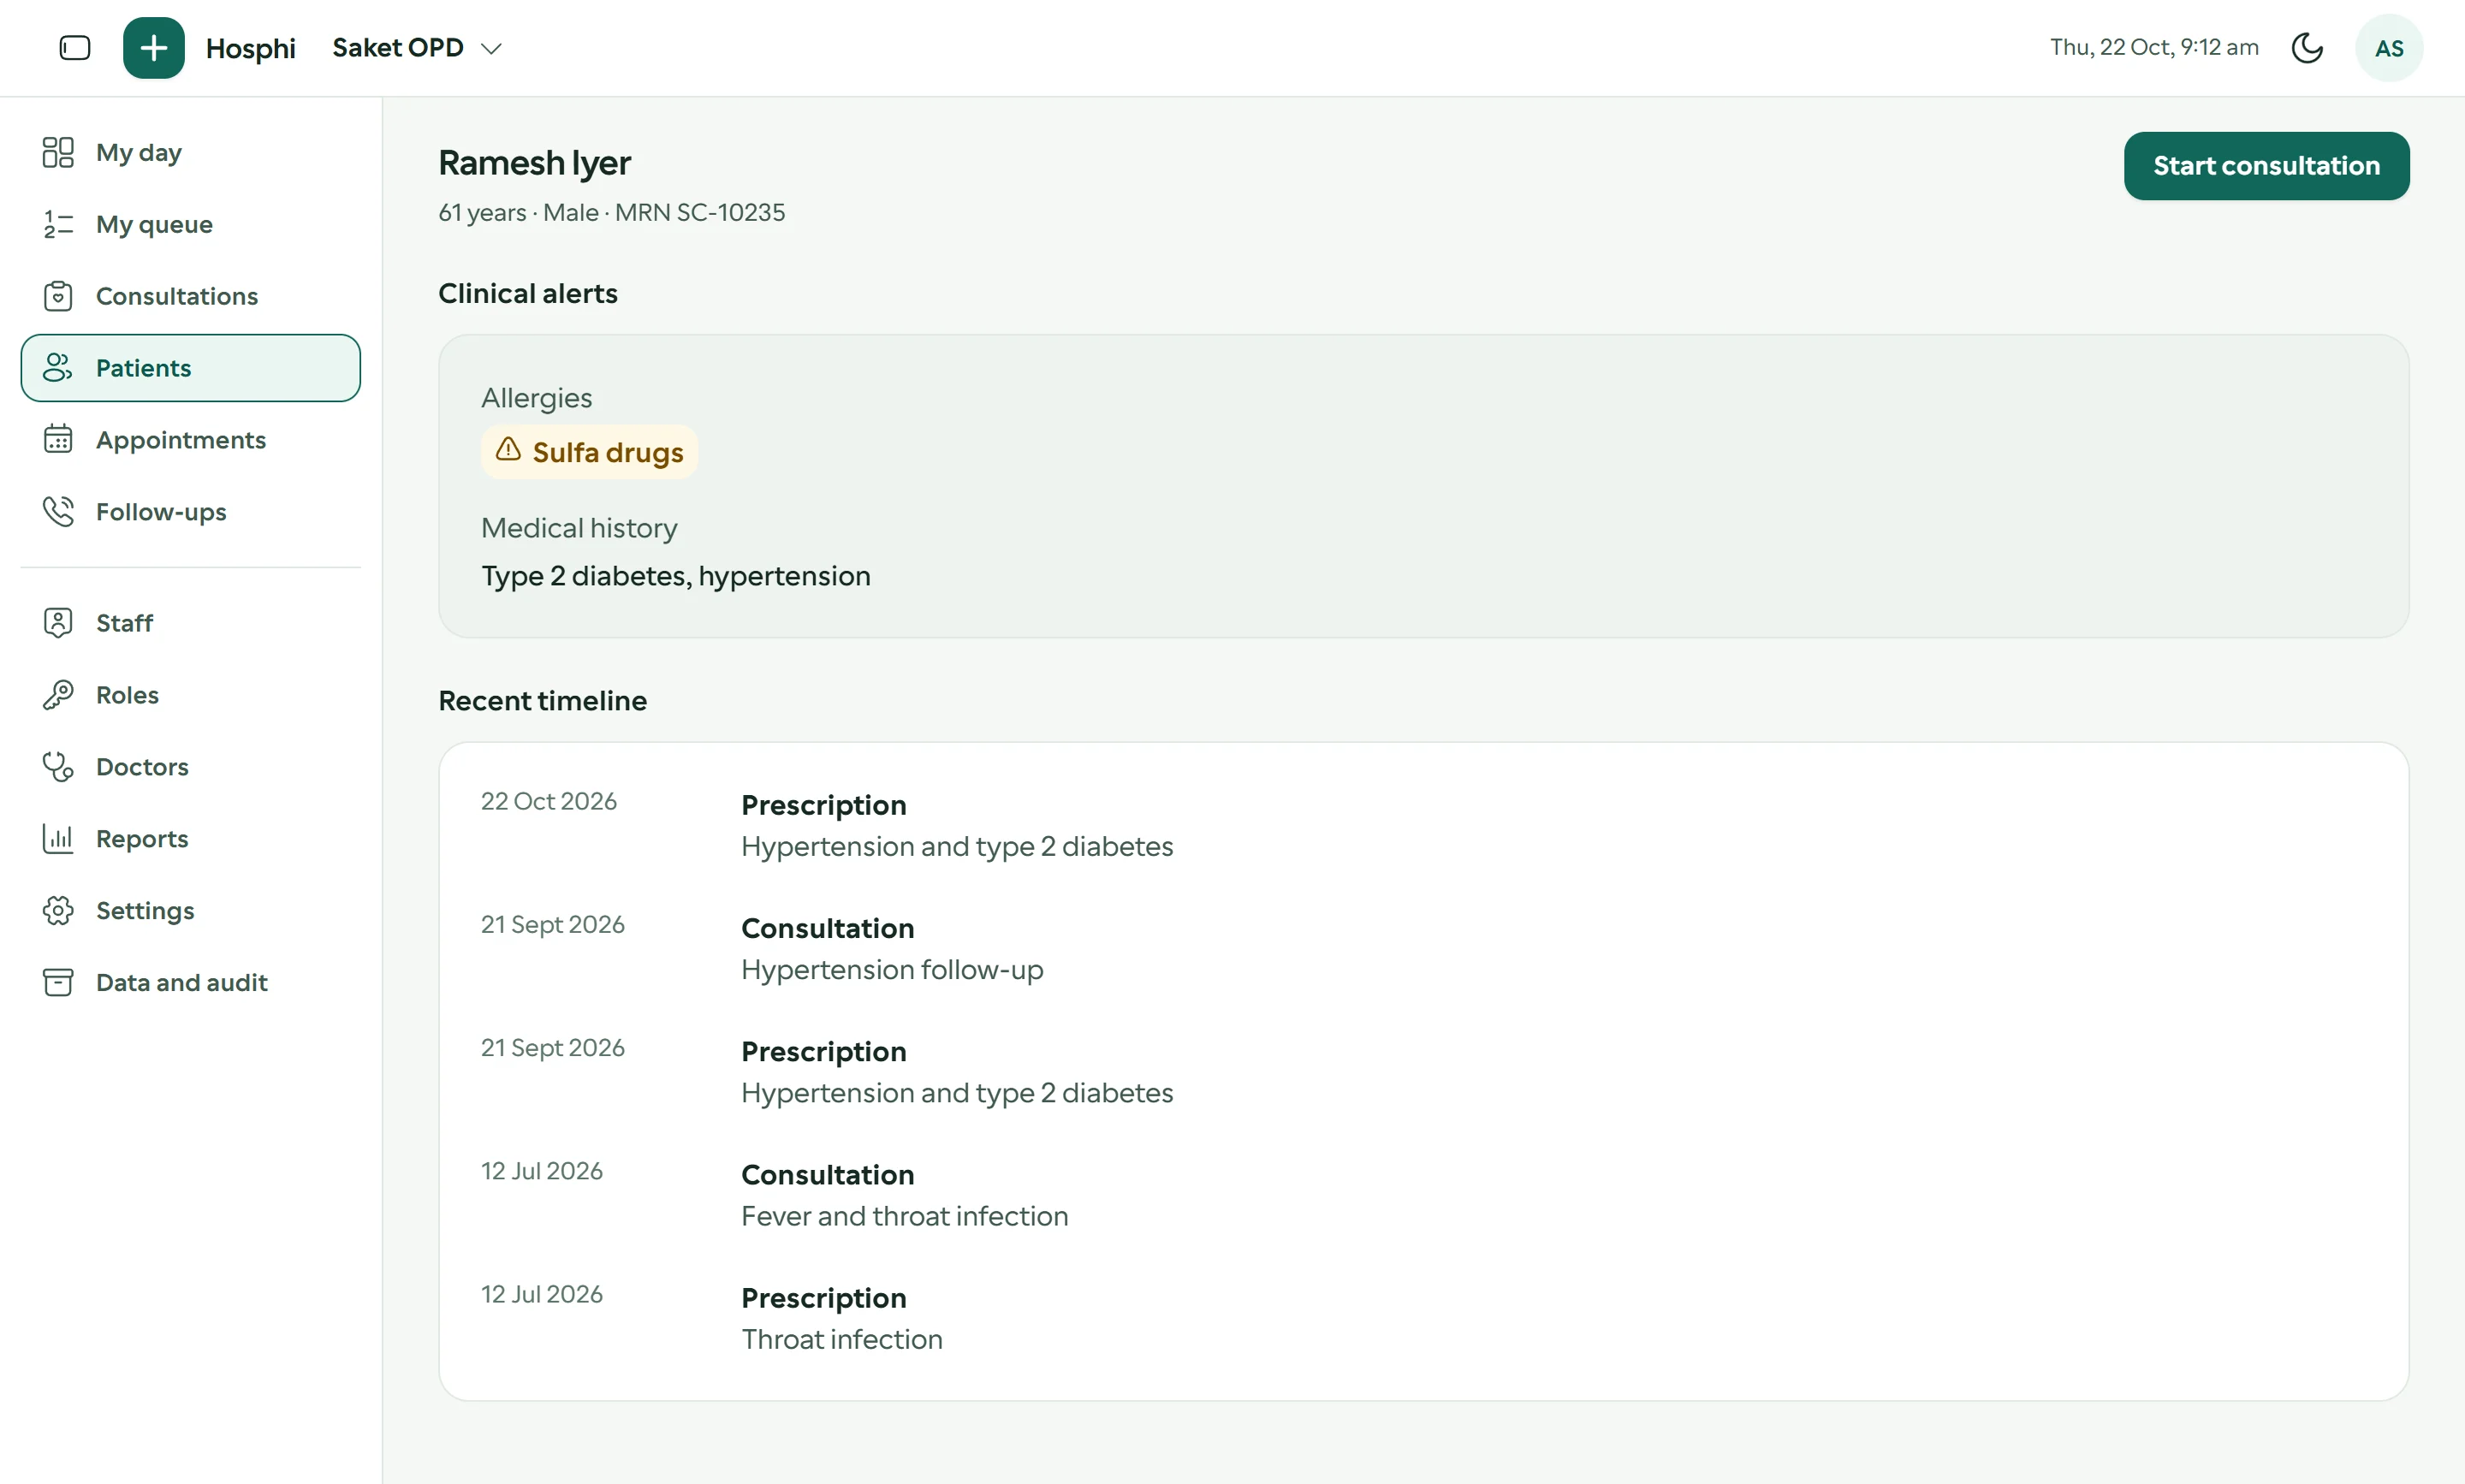
Task: Click the Data and audit archive icon
Action: [x=58, y=983]
